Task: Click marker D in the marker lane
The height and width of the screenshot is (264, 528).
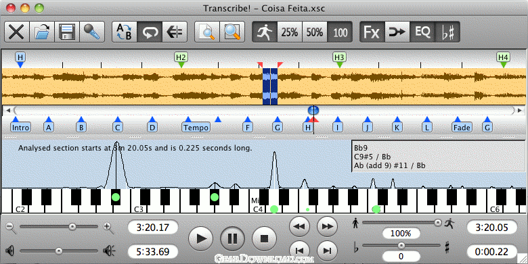Action: pos(152,128)
